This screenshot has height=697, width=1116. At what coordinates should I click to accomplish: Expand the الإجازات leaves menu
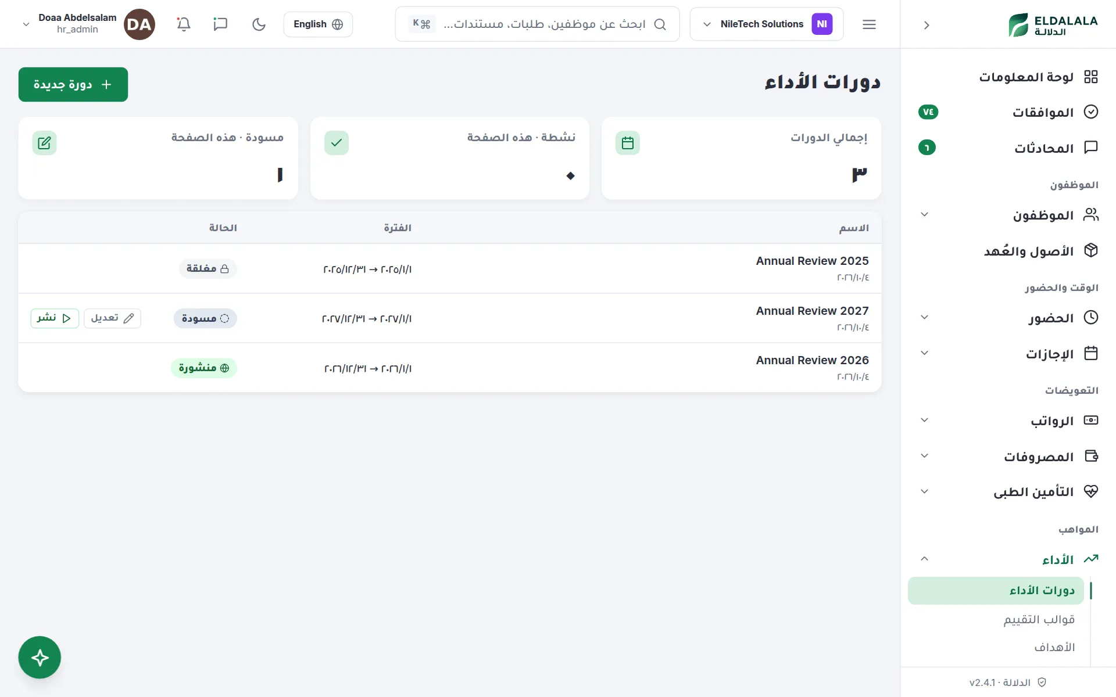[1008, 353]
